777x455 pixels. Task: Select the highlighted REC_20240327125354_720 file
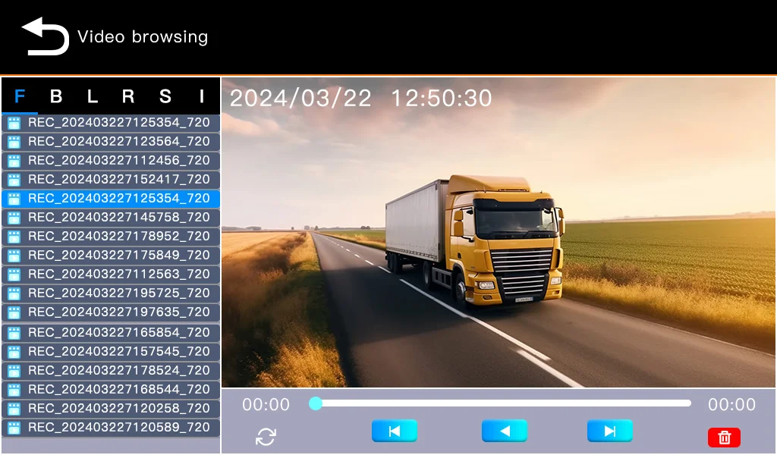111,199
